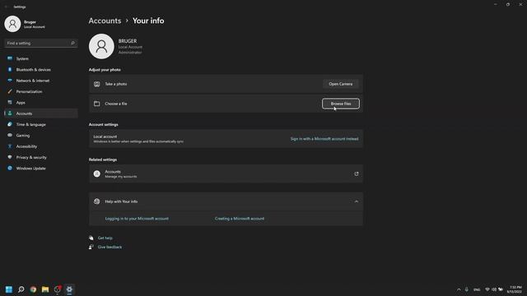Click the Find a setting search box
This screenshot has width=527, height=296.
40,43
